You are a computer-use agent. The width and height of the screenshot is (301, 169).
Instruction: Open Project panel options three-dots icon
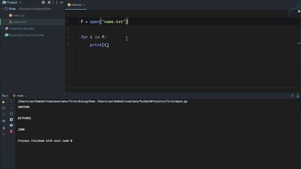(x=57, y=2)
